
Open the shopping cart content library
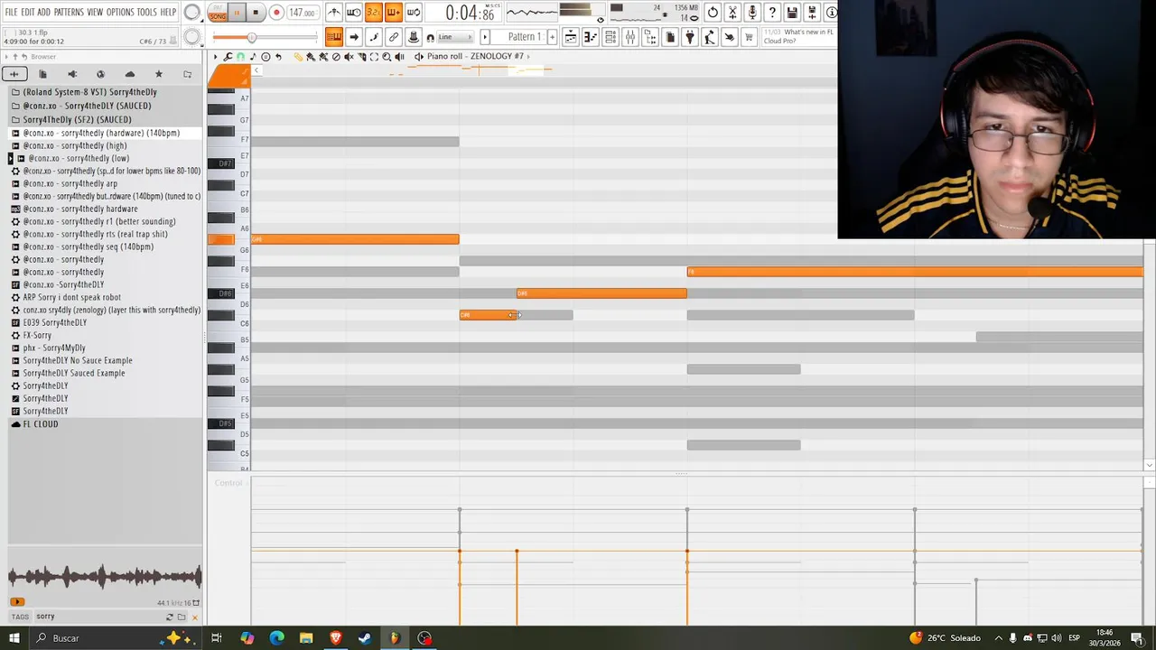[749, 37]
